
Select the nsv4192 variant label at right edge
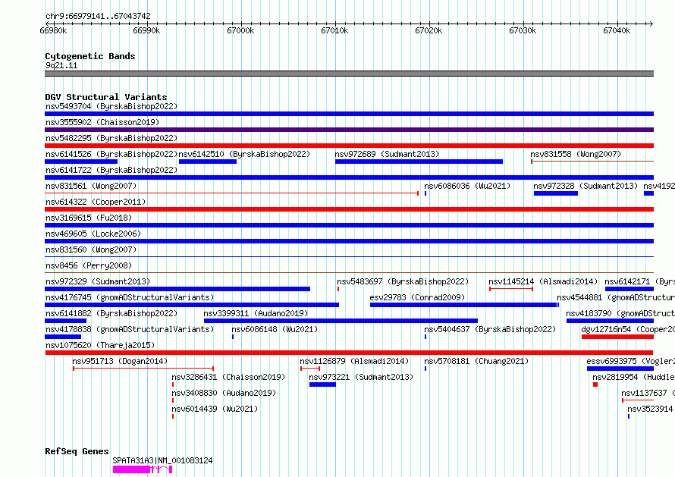659,186
